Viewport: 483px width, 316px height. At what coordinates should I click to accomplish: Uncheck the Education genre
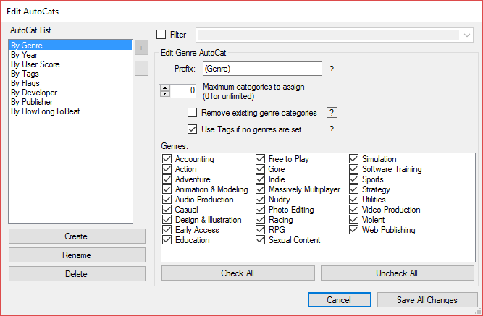coord(167,240)
